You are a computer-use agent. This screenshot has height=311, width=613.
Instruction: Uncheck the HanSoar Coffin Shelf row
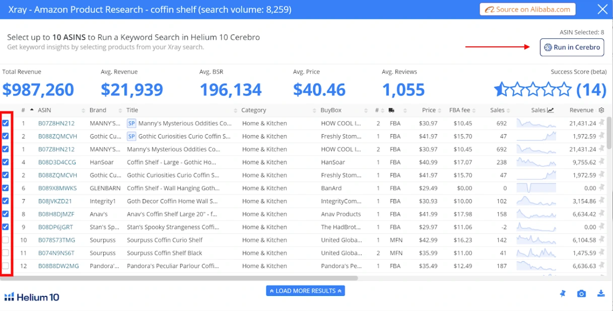[6, 162]
